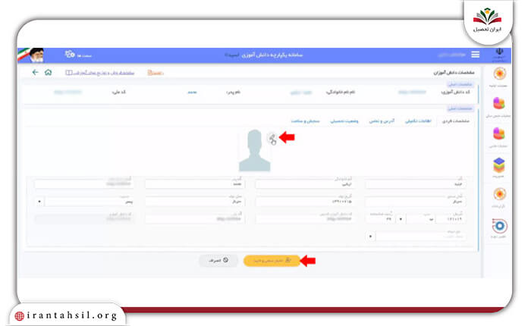The image size is (531, 326).
Task: Expand the gender dropdown showing پسر
Action: 39,202
